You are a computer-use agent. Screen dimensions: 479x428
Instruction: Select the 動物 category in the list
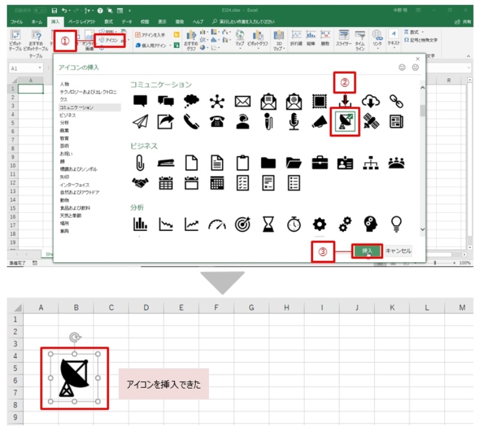click(64, 200)
